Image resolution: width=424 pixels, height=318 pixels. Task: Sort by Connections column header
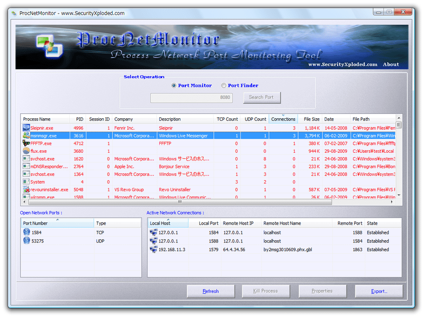[x=283, y=119]
